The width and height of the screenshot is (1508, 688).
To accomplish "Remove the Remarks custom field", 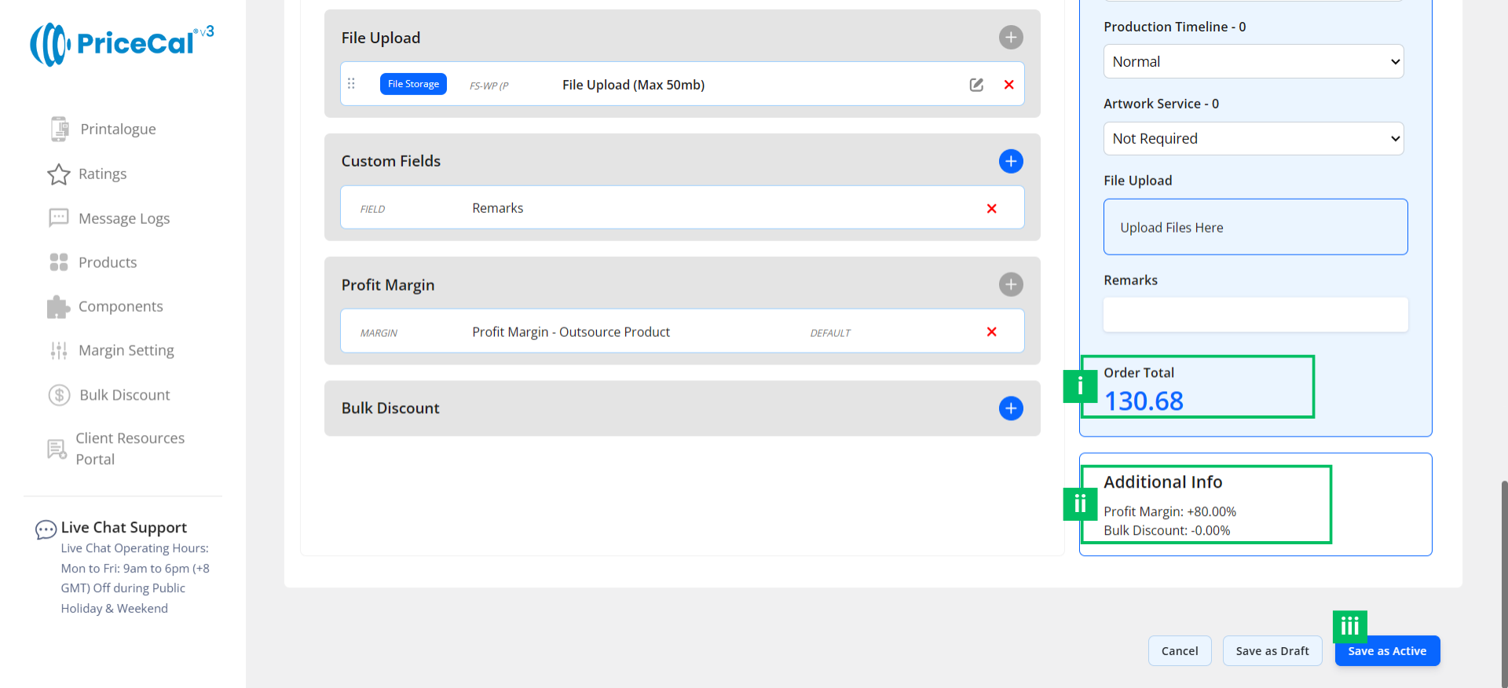I will (991, 208).
